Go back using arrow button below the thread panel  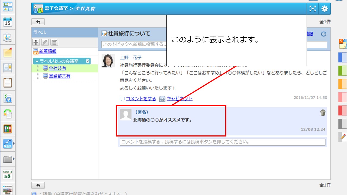click(38, 185)
